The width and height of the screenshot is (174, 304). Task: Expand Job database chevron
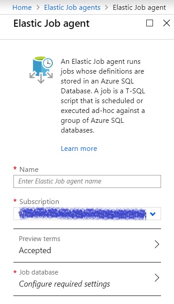coord(157,278)
